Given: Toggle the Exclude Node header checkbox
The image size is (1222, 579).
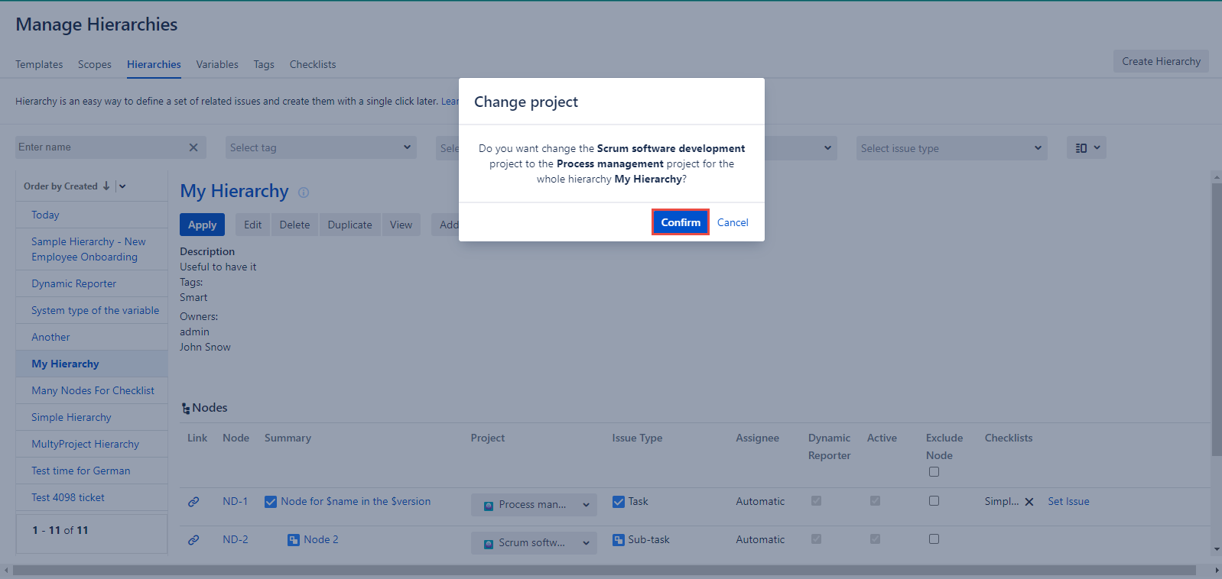Looking at the screenshot, I should click(x=934, y=472).
